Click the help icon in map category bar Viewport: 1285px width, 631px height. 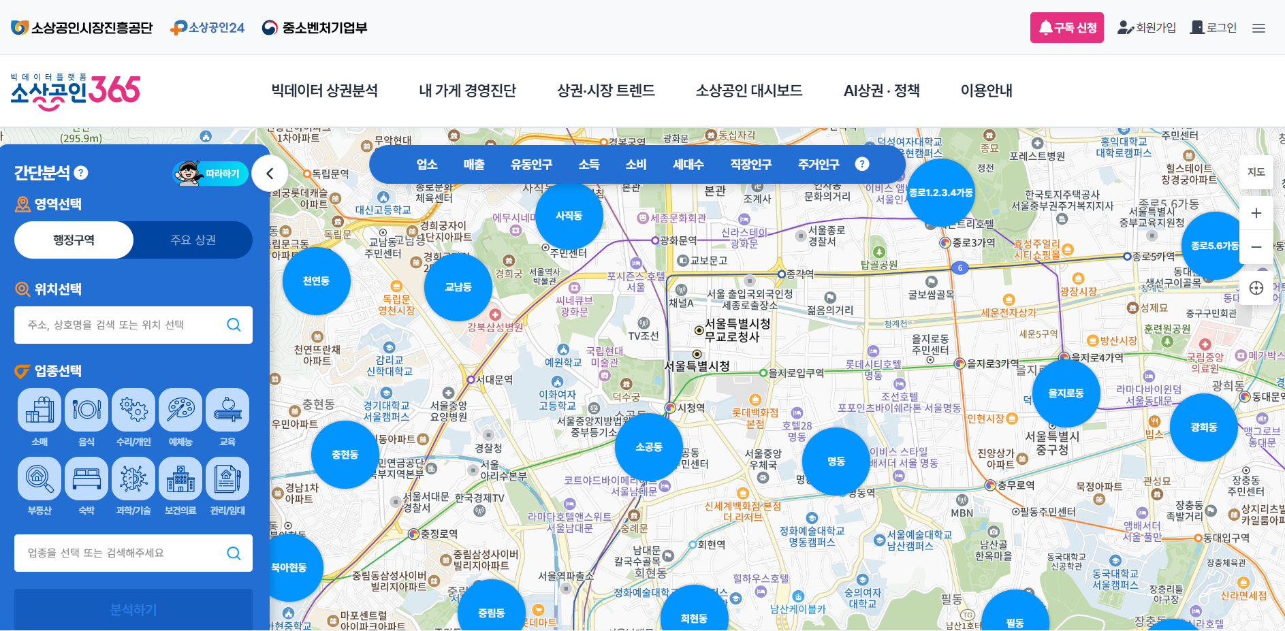(862, 164)
